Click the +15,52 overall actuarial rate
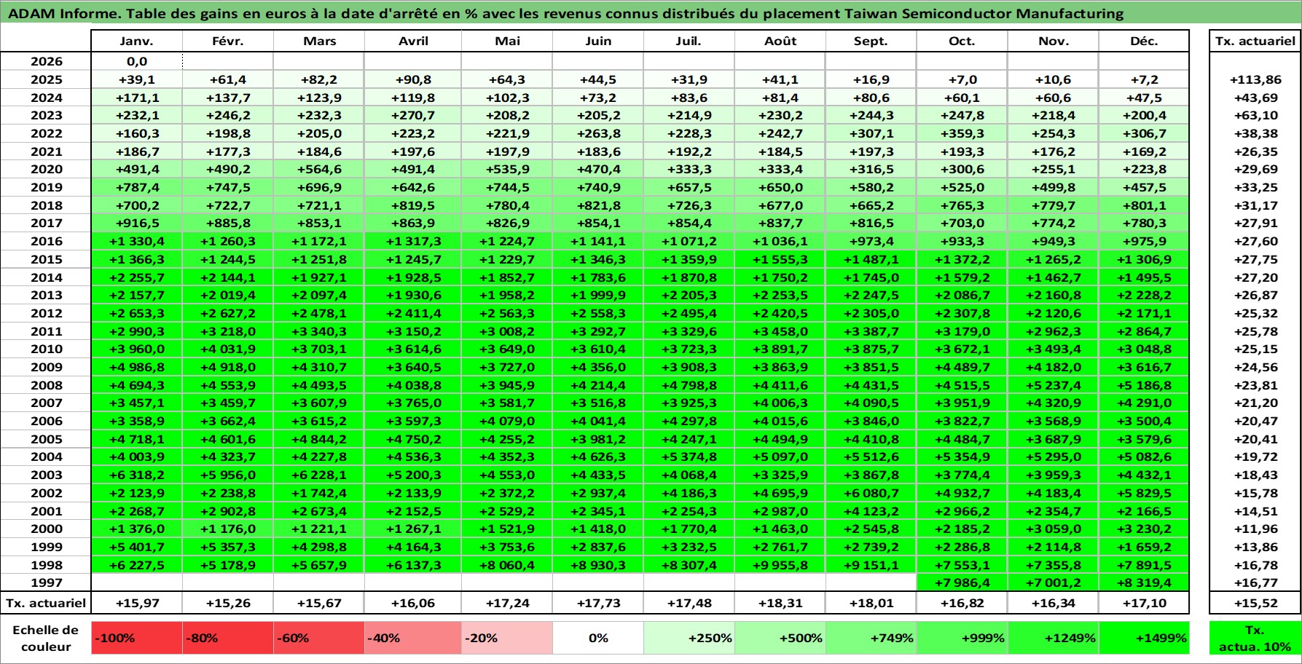This screenshot has height=664, width=1302. [x=1255, y=603]
